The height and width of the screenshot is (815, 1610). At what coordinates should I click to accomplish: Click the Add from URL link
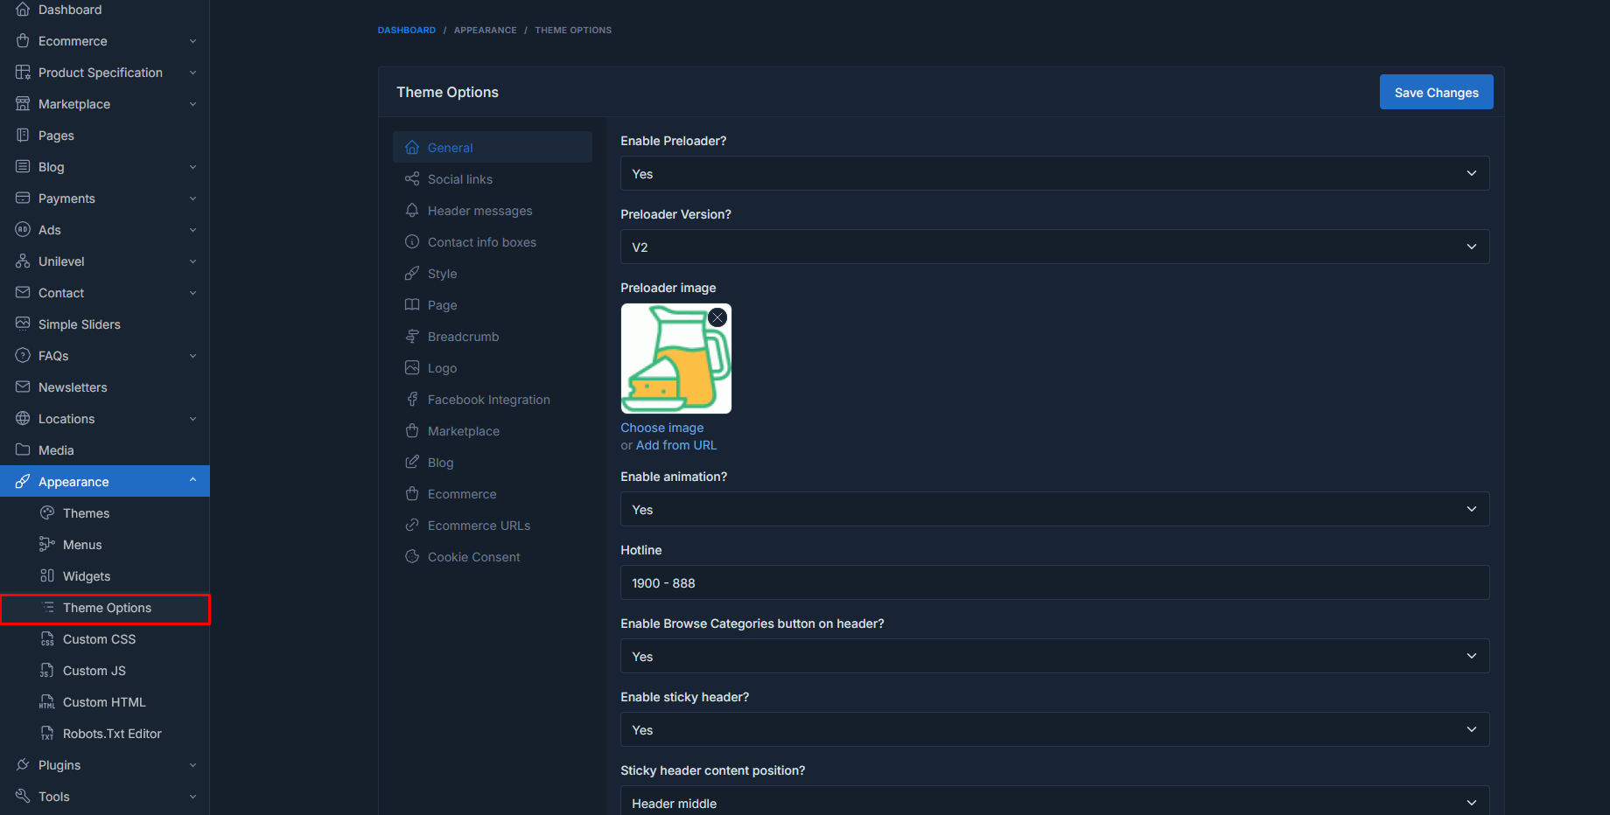click(x=675, y=445)
